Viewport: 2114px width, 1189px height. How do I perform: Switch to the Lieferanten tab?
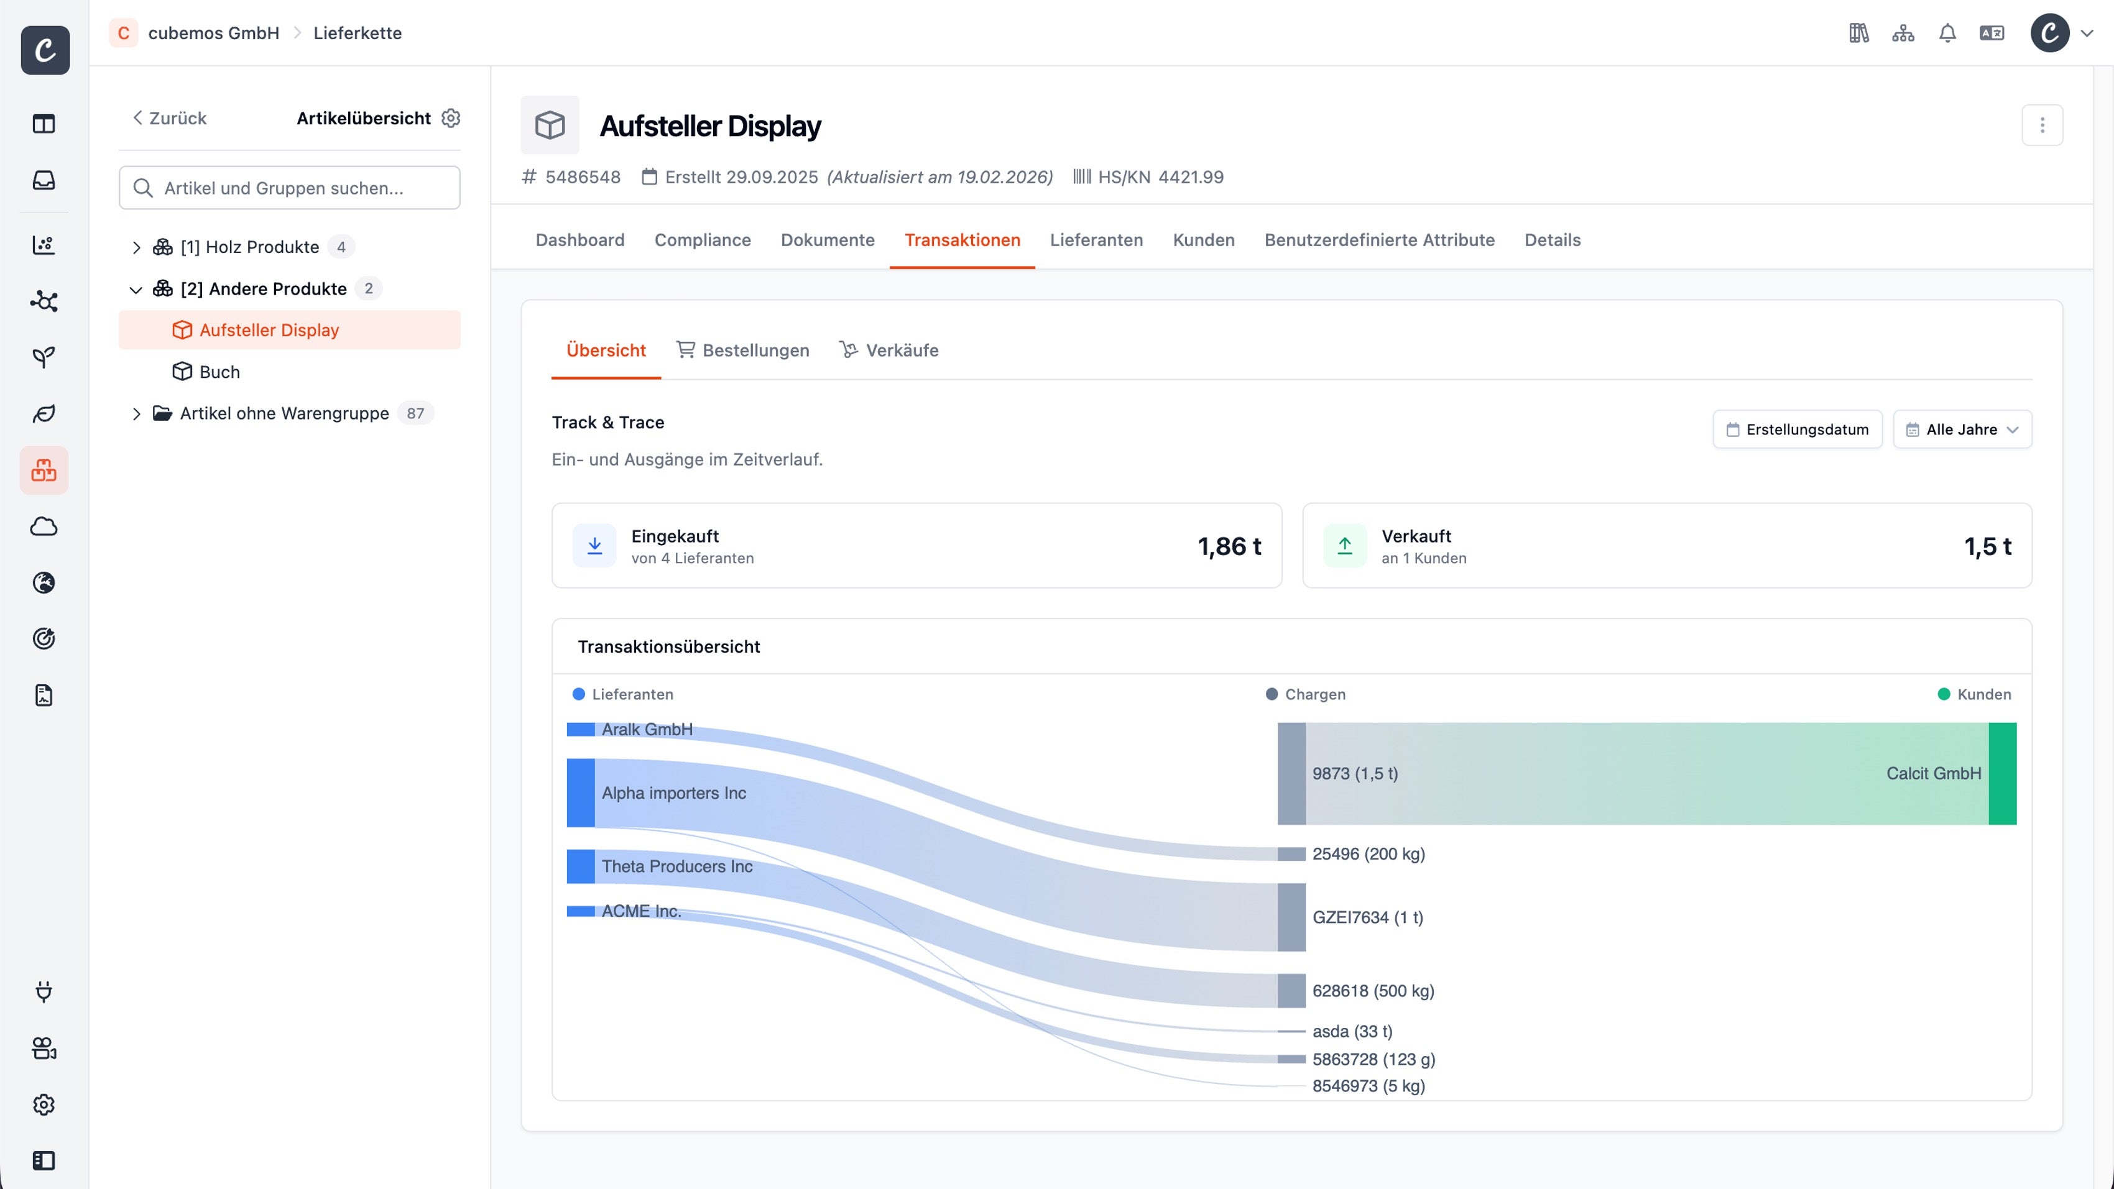[x=1096, y=240]
